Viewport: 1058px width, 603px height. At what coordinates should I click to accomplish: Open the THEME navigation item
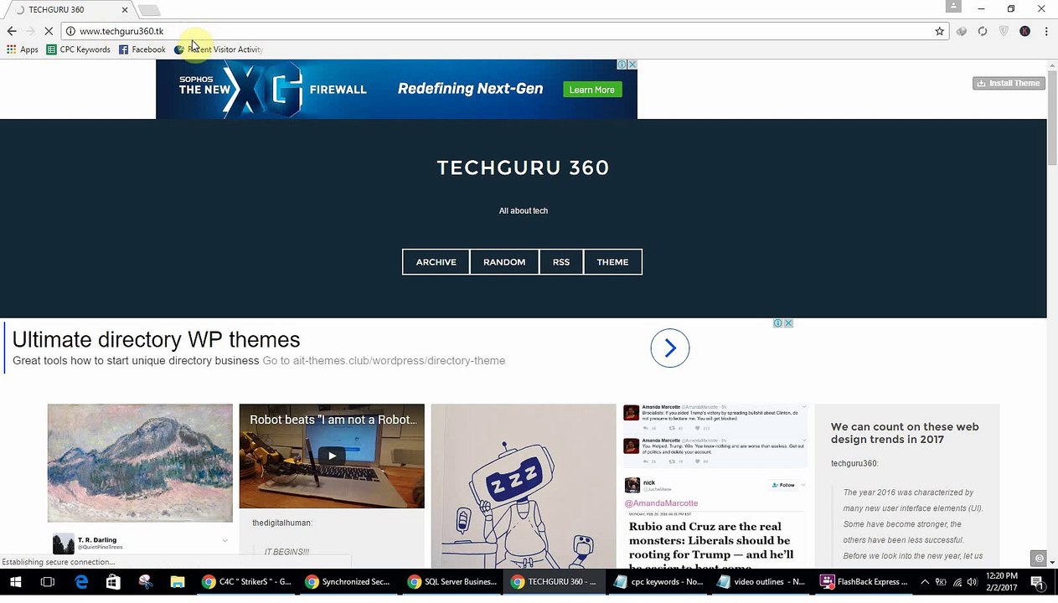click(x=612, y=262)
